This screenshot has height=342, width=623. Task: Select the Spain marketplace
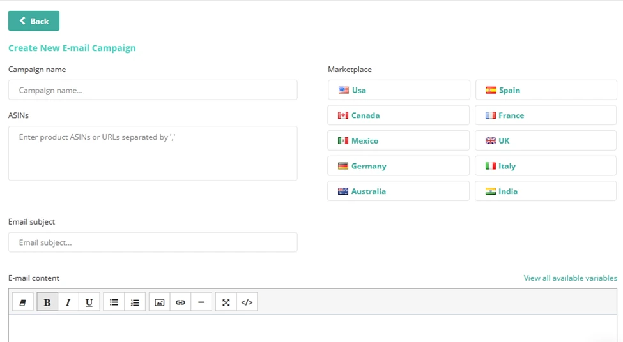click(546, 90)
